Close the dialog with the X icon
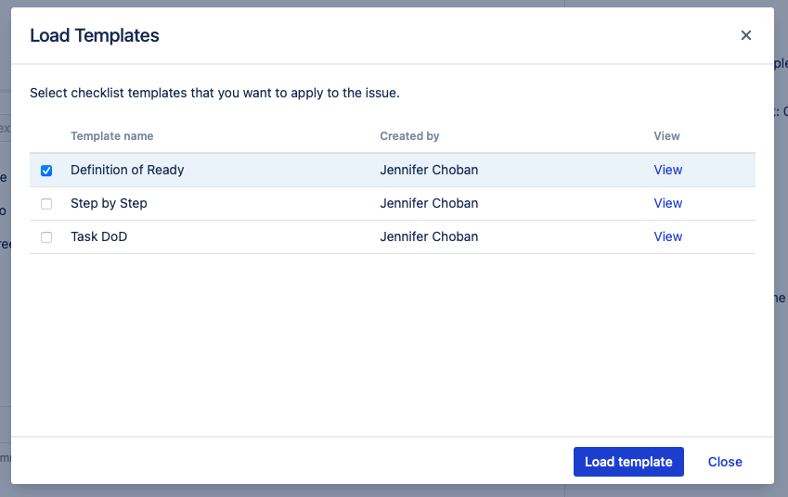 pyautogui.click(x=746, y=36)
